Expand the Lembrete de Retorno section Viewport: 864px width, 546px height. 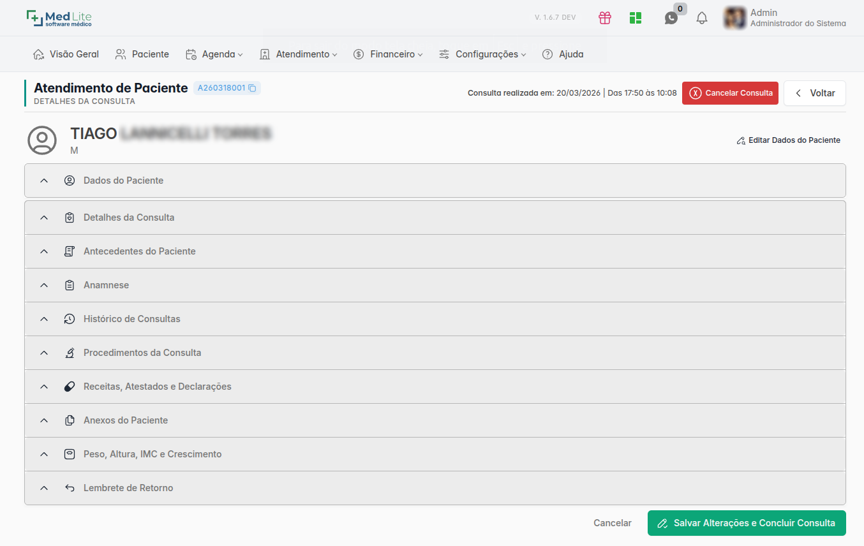[x=435, y=488]
